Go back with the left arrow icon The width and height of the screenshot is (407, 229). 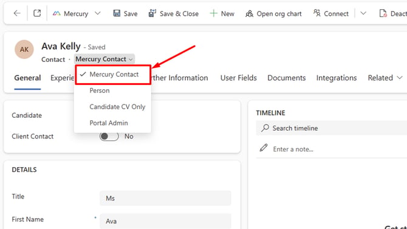click(x=17, y=13)
